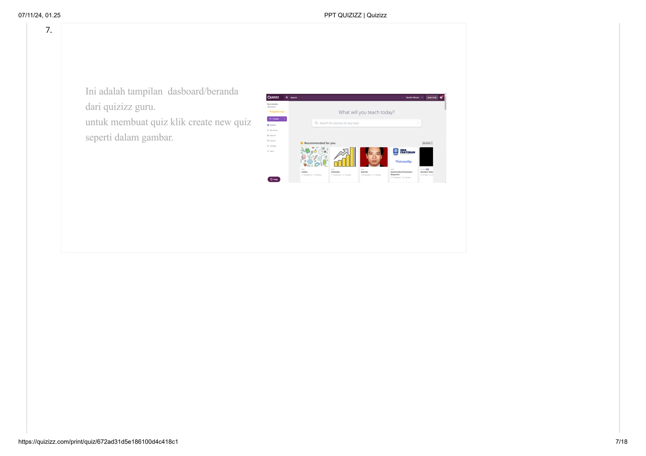Open Reports from the sidebar
646x456 pixels.
272,136
